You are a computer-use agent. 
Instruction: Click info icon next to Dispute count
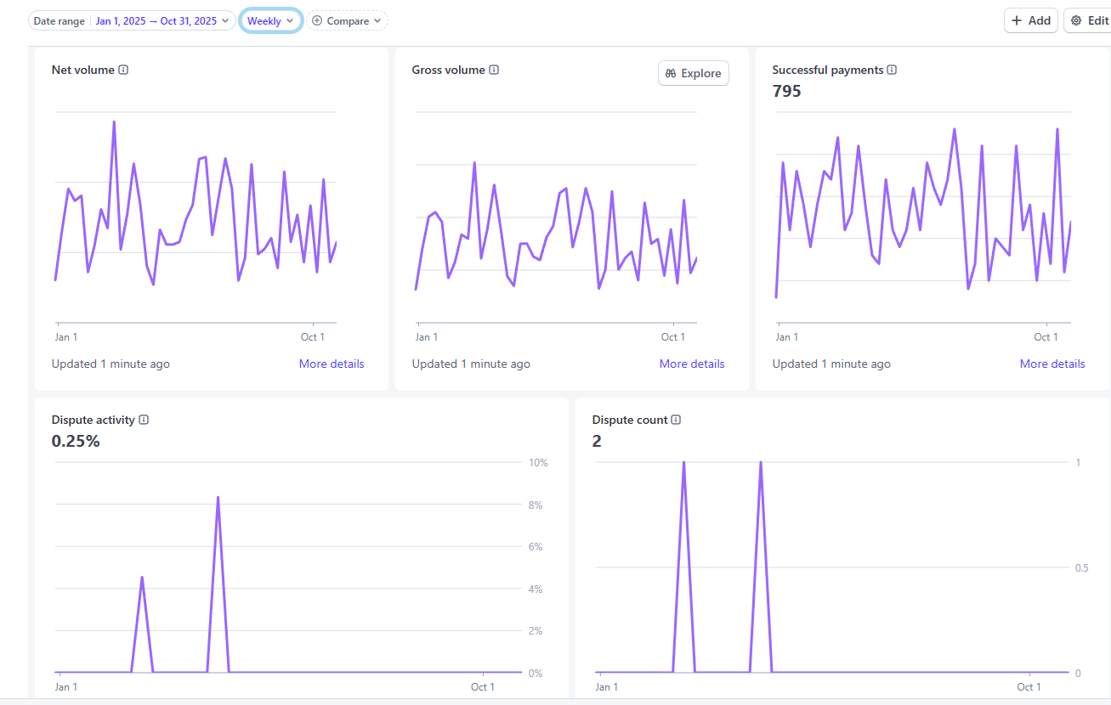click(x=676, y=420)
